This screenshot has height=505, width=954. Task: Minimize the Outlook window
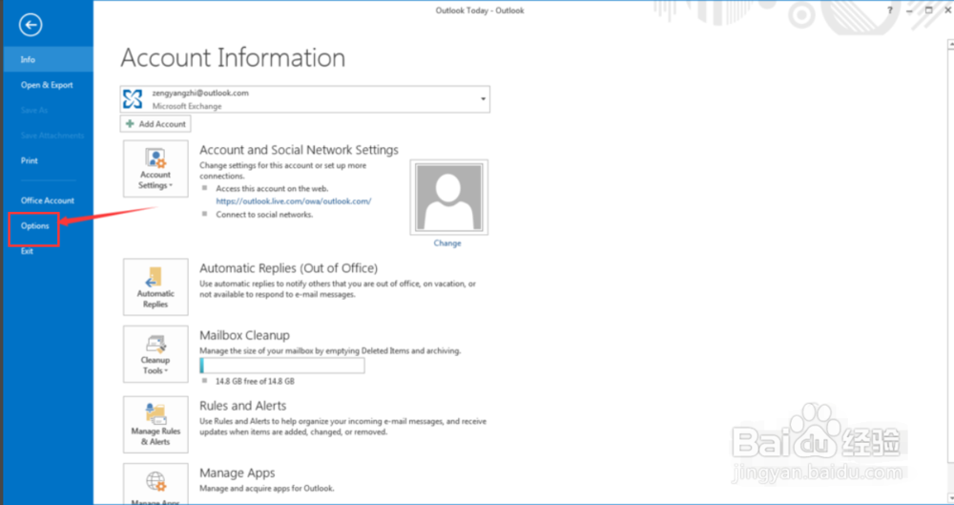pos(909,11)
